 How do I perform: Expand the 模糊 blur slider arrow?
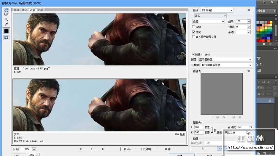pos(249,27)
